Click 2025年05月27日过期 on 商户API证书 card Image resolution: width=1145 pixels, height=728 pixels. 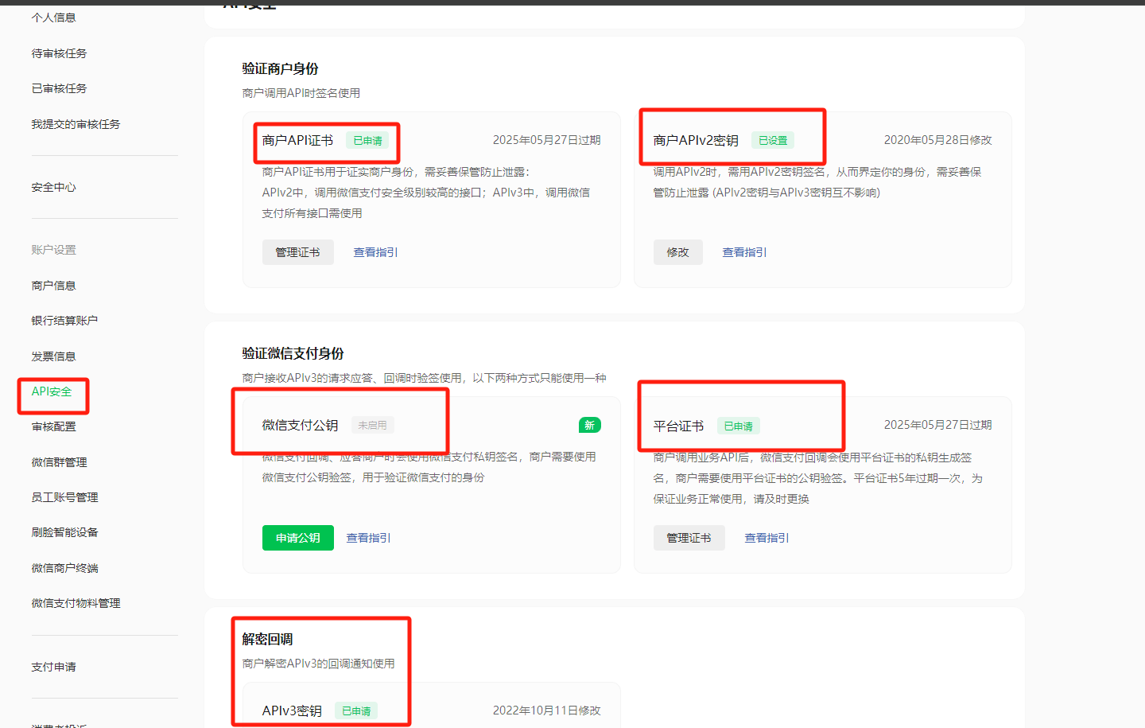[x=546, y=140]
